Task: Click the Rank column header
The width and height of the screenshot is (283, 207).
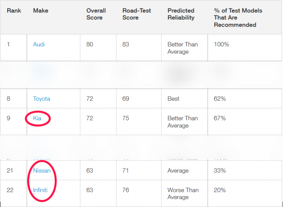Action: pyautogui.click(x=14, y=11)
